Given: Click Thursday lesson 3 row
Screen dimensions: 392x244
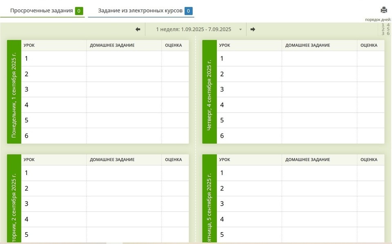Looking at the screenshot, I should point(301,89).
